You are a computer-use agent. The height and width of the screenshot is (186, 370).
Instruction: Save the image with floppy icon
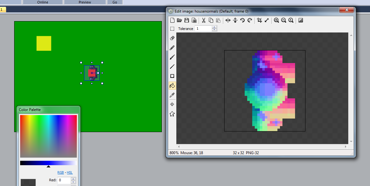coord(187,20)
